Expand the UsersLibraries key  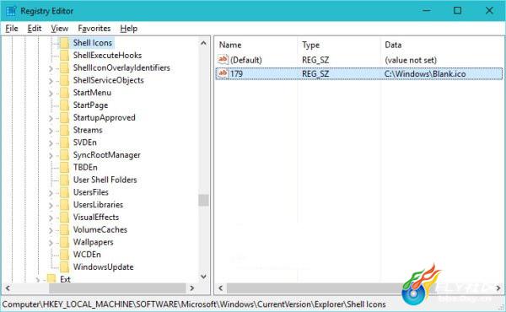pyautogui.click(x=51, y=206)
